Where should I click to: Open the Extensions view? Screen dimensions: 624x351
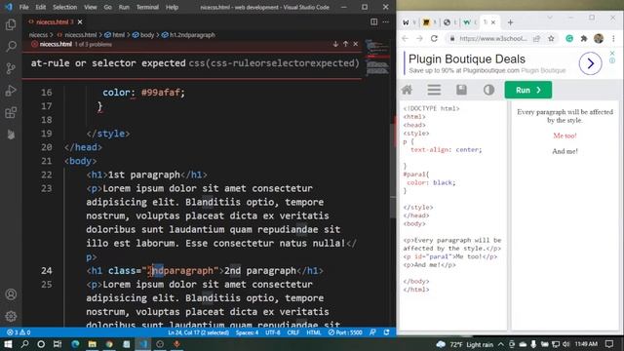click(11, 113)
